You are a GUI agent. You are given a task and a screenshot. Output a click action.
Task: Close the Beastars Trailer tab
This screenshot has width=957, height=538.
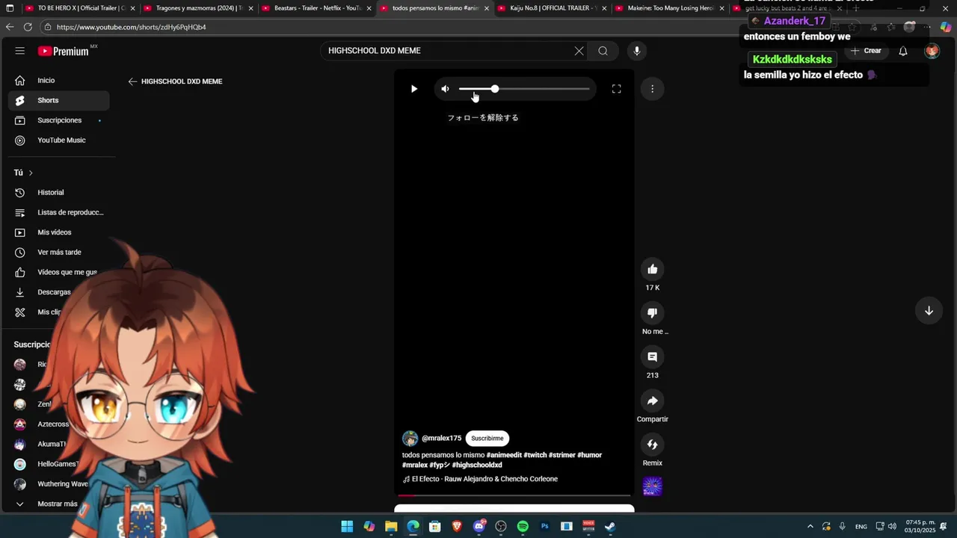click(x=369, y=8)
